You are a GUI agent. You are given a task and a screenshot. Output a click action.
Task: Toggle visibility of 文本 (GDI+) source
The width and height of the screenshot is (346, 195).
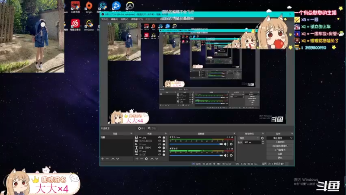click(x=160, y=147)
